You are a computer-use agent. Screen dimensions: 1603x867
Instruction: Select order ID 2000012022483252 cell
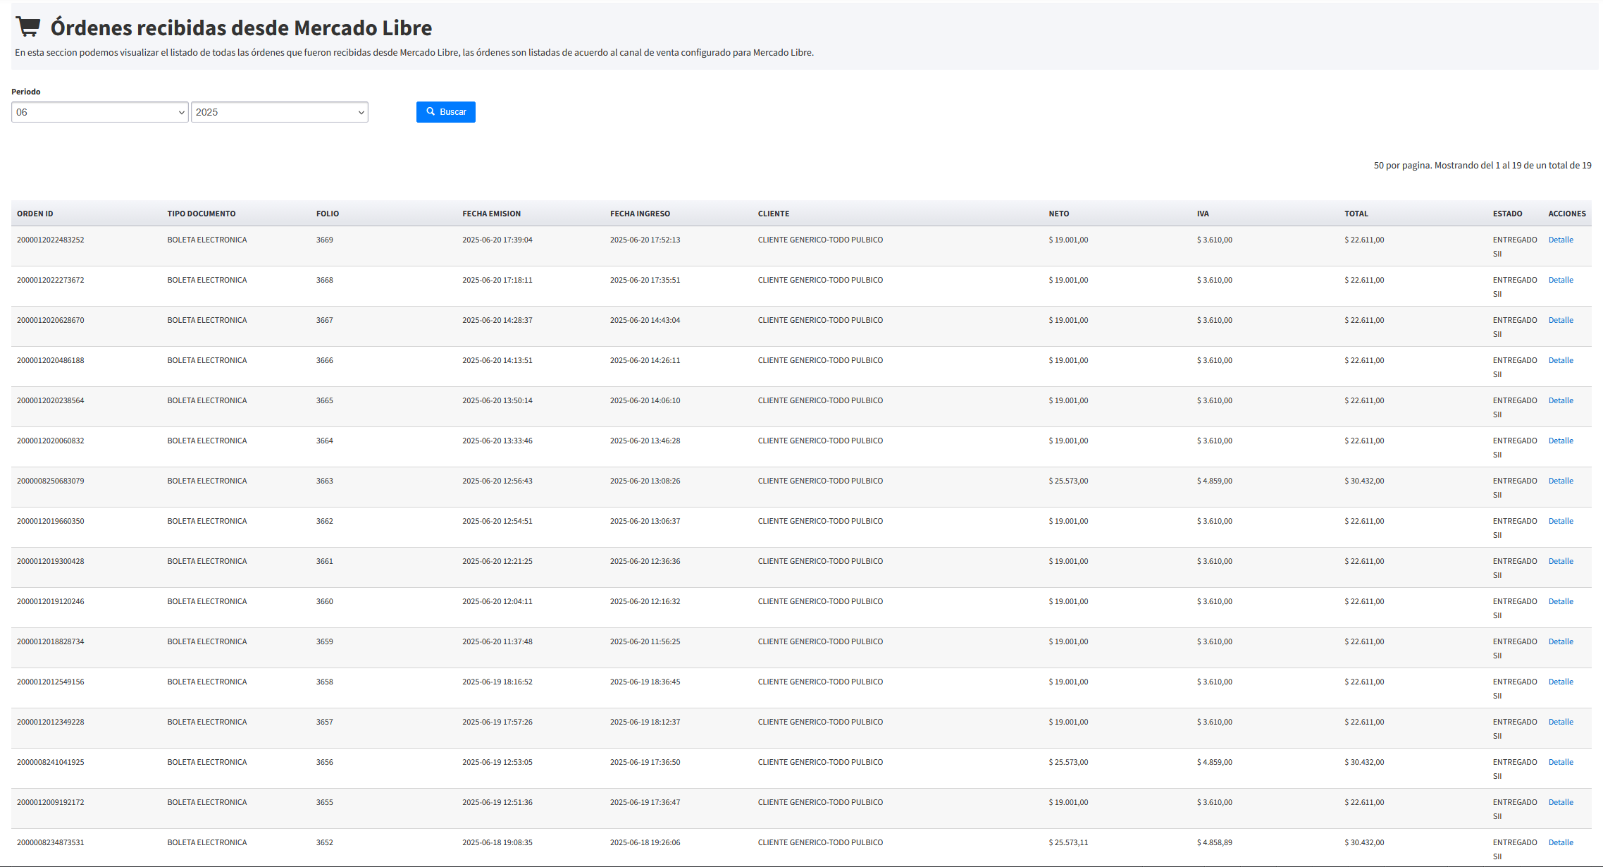point(50,240)
